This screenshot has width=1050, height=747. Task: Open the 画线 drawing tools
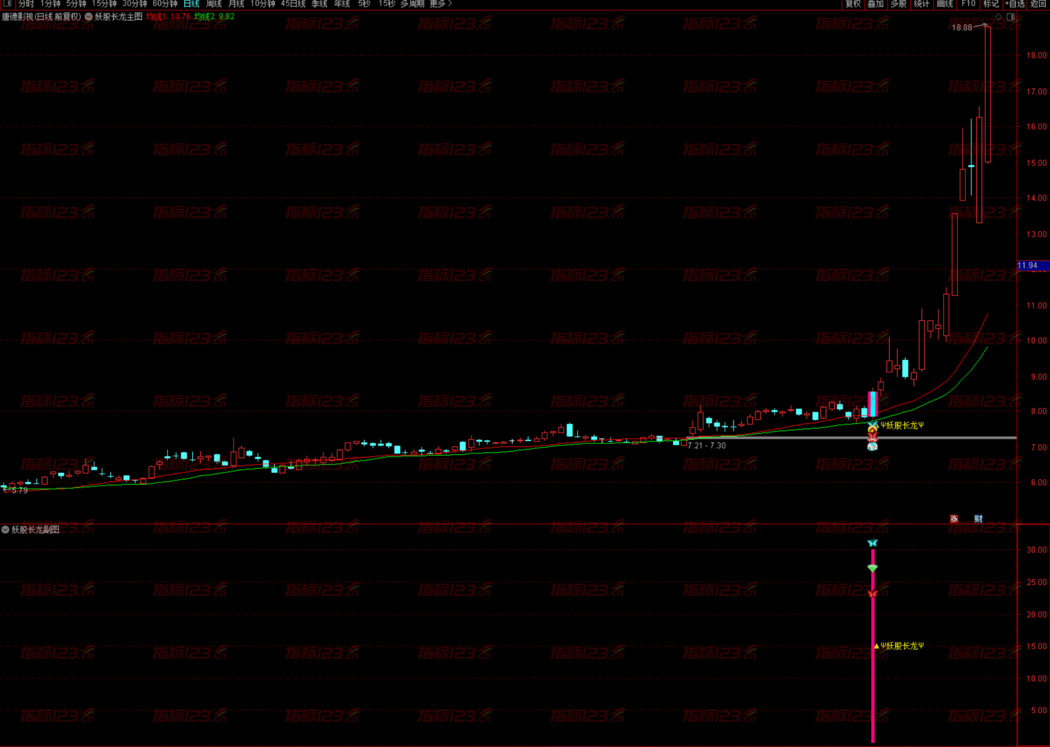click(x=945, y=4)
